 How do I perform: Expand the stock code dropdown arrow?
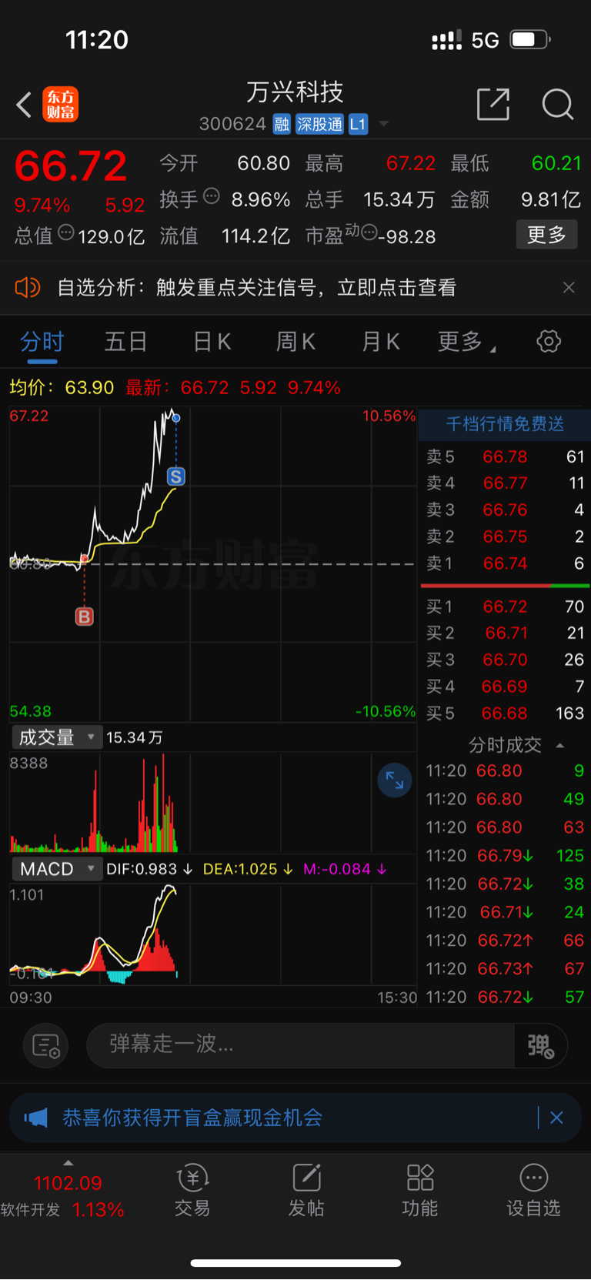pos(383,124)
